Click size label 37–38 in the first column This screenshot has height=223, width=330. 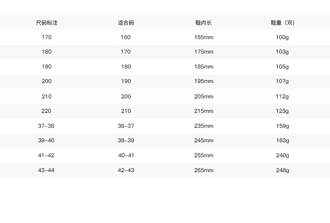(46, 126)
